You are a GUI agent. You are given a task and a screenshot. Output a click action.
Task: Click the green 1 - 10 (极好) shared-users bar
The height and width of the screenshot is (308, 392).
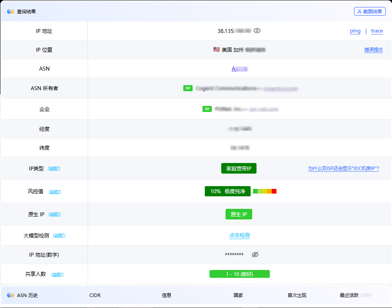[240, 274]
